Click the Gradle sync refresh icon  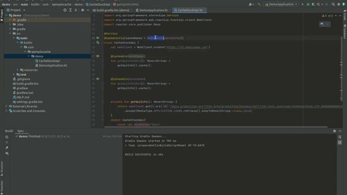(7, 137)
